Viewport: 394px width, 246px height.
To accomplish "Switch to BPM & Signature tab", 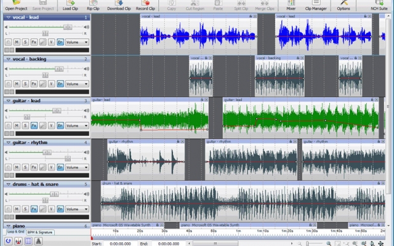I will point(40,232).
